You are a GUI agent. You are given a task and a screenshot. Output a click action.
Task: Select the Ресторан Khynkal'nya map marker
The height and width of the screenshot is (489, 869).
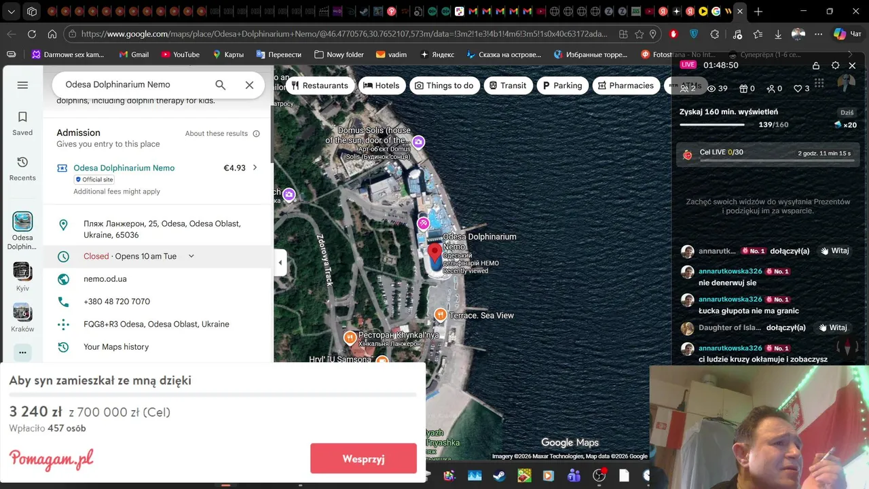[x=350, y=337]
